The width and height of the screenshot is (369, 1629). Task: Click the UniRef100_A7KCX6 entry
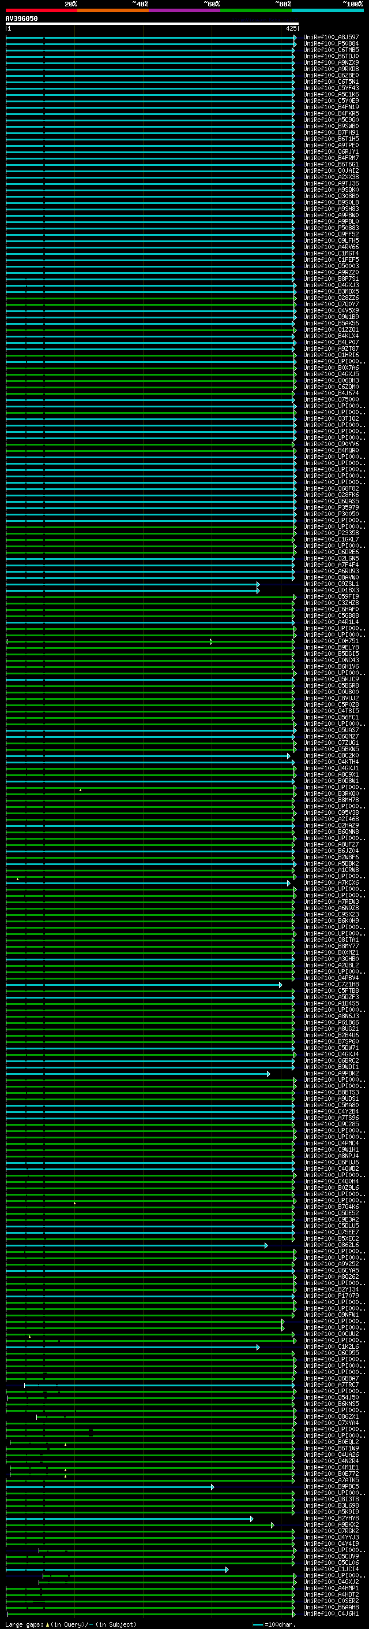(x=331, y=883)
